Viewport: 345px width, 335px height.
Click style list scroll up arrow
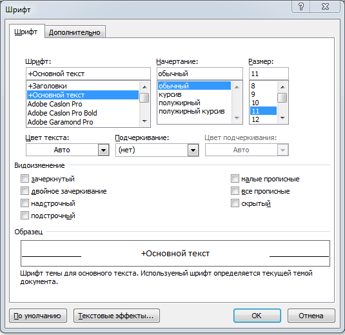tap(237, 87)
